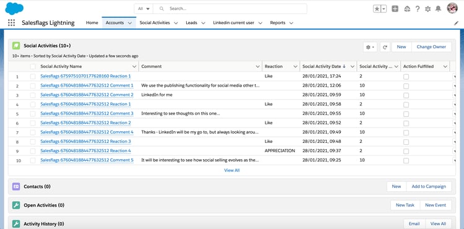Open row actions for Comment 2 row
Image resolution: width=464 pixels, height=229 pixels.
click(x=454, y=95)
